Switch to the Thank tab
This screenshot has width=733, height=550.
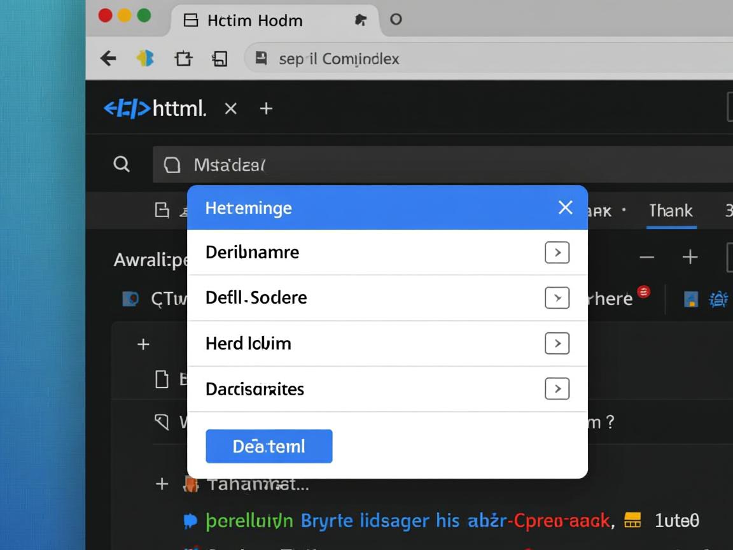(671, 211)
